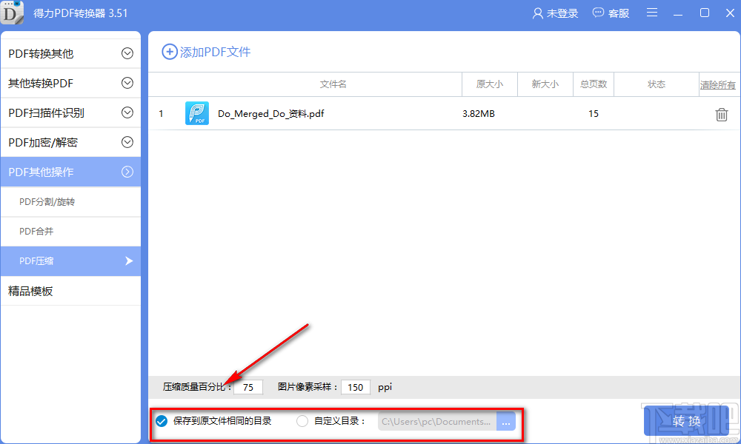
Task: Expand PDF加密/解密 section chevron
Action: tap(127, 142)
